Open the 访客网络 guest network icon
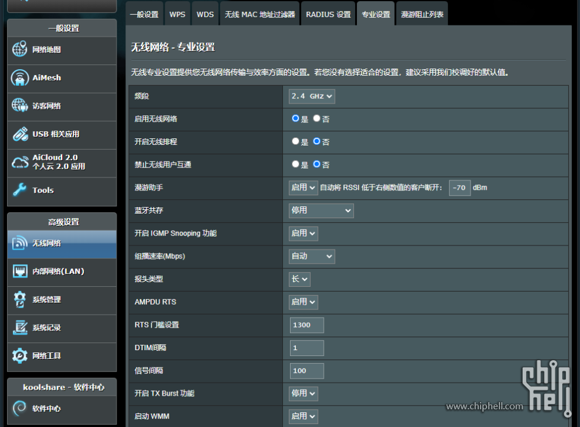 click(x=20, y=105)
